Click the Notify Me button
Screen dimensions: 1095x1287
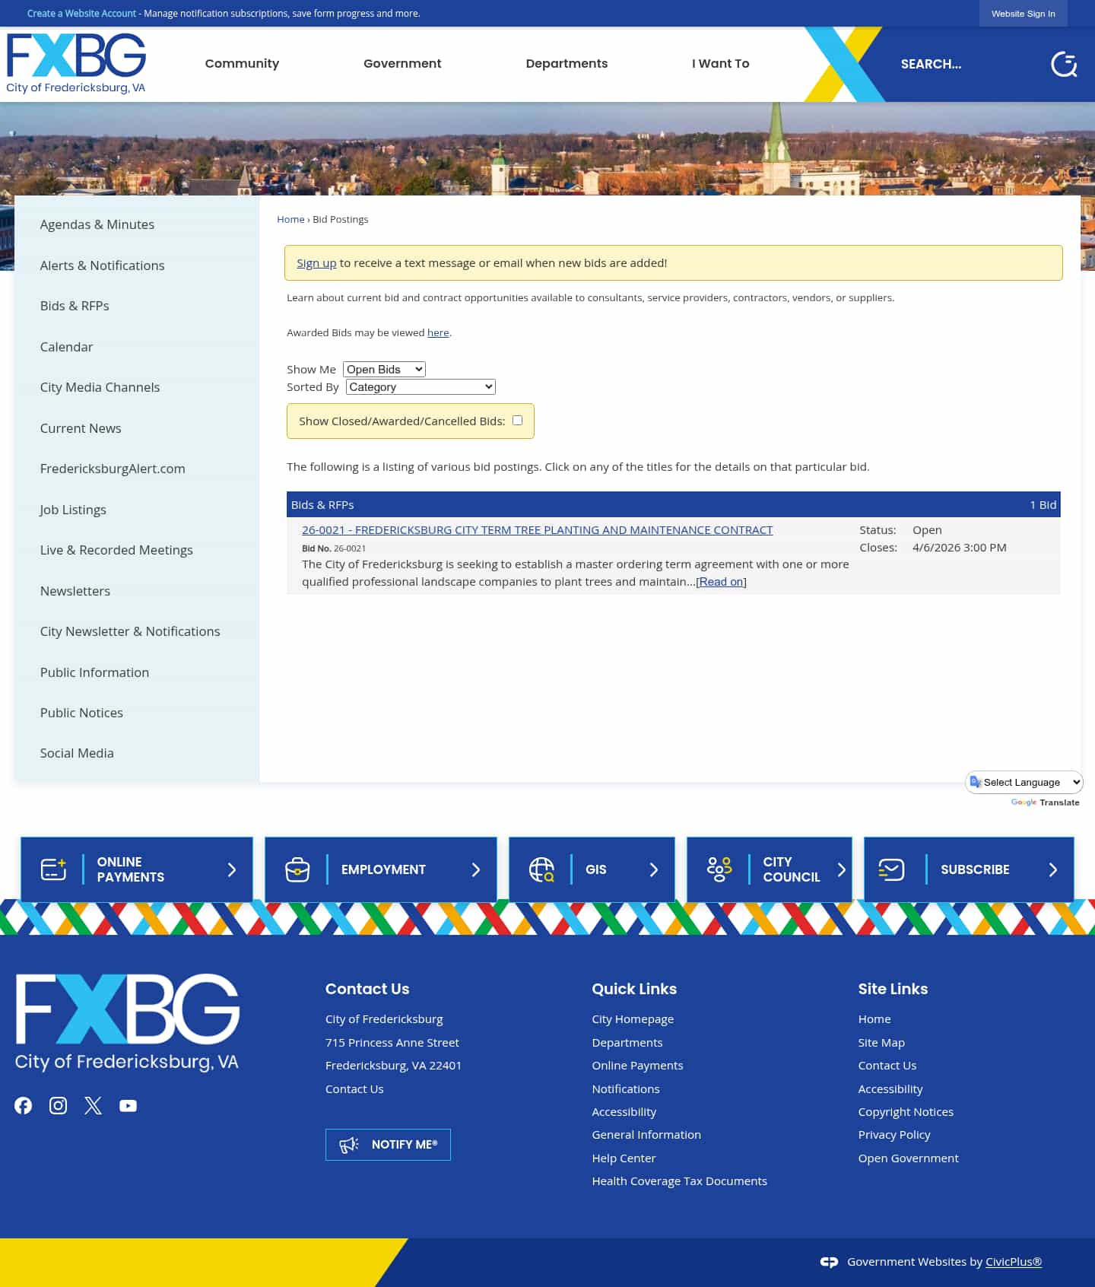(388, 1145)
